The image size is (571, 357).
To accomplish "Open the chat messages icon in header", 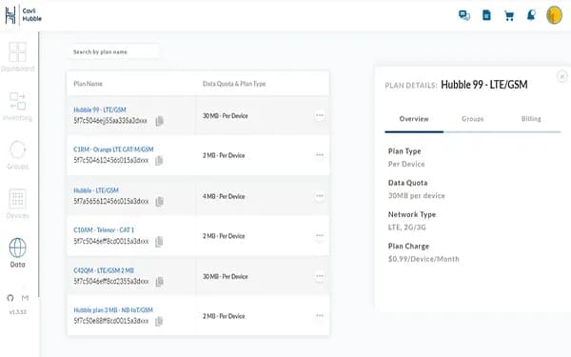I will pos(464,15).
